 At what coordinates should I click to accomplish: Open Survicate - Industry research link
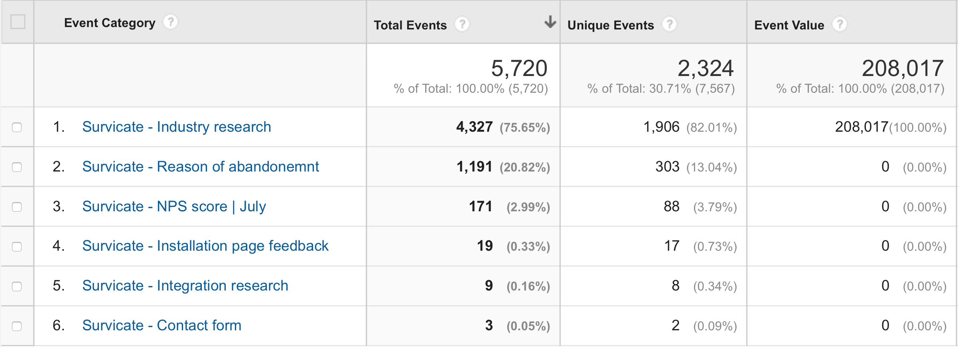[x=177, y=127]
